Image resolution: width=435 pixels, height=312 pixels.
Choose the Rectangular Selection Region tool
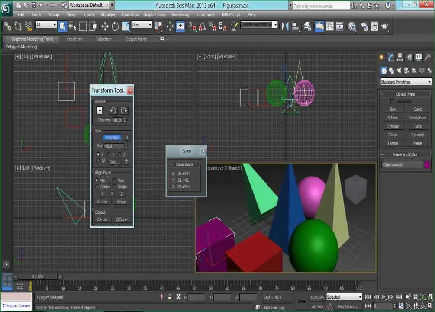tap(83, 26)
